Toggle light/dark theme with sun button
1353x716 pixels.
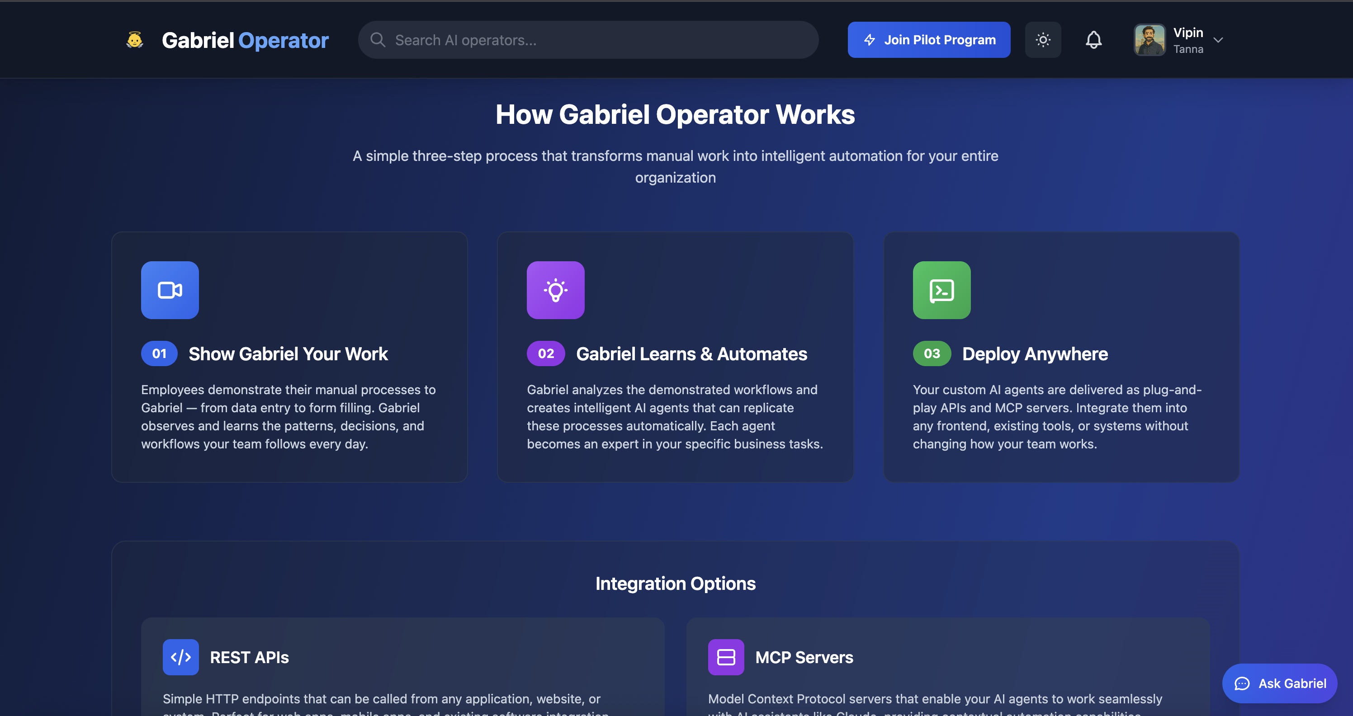click(1043, 40)
